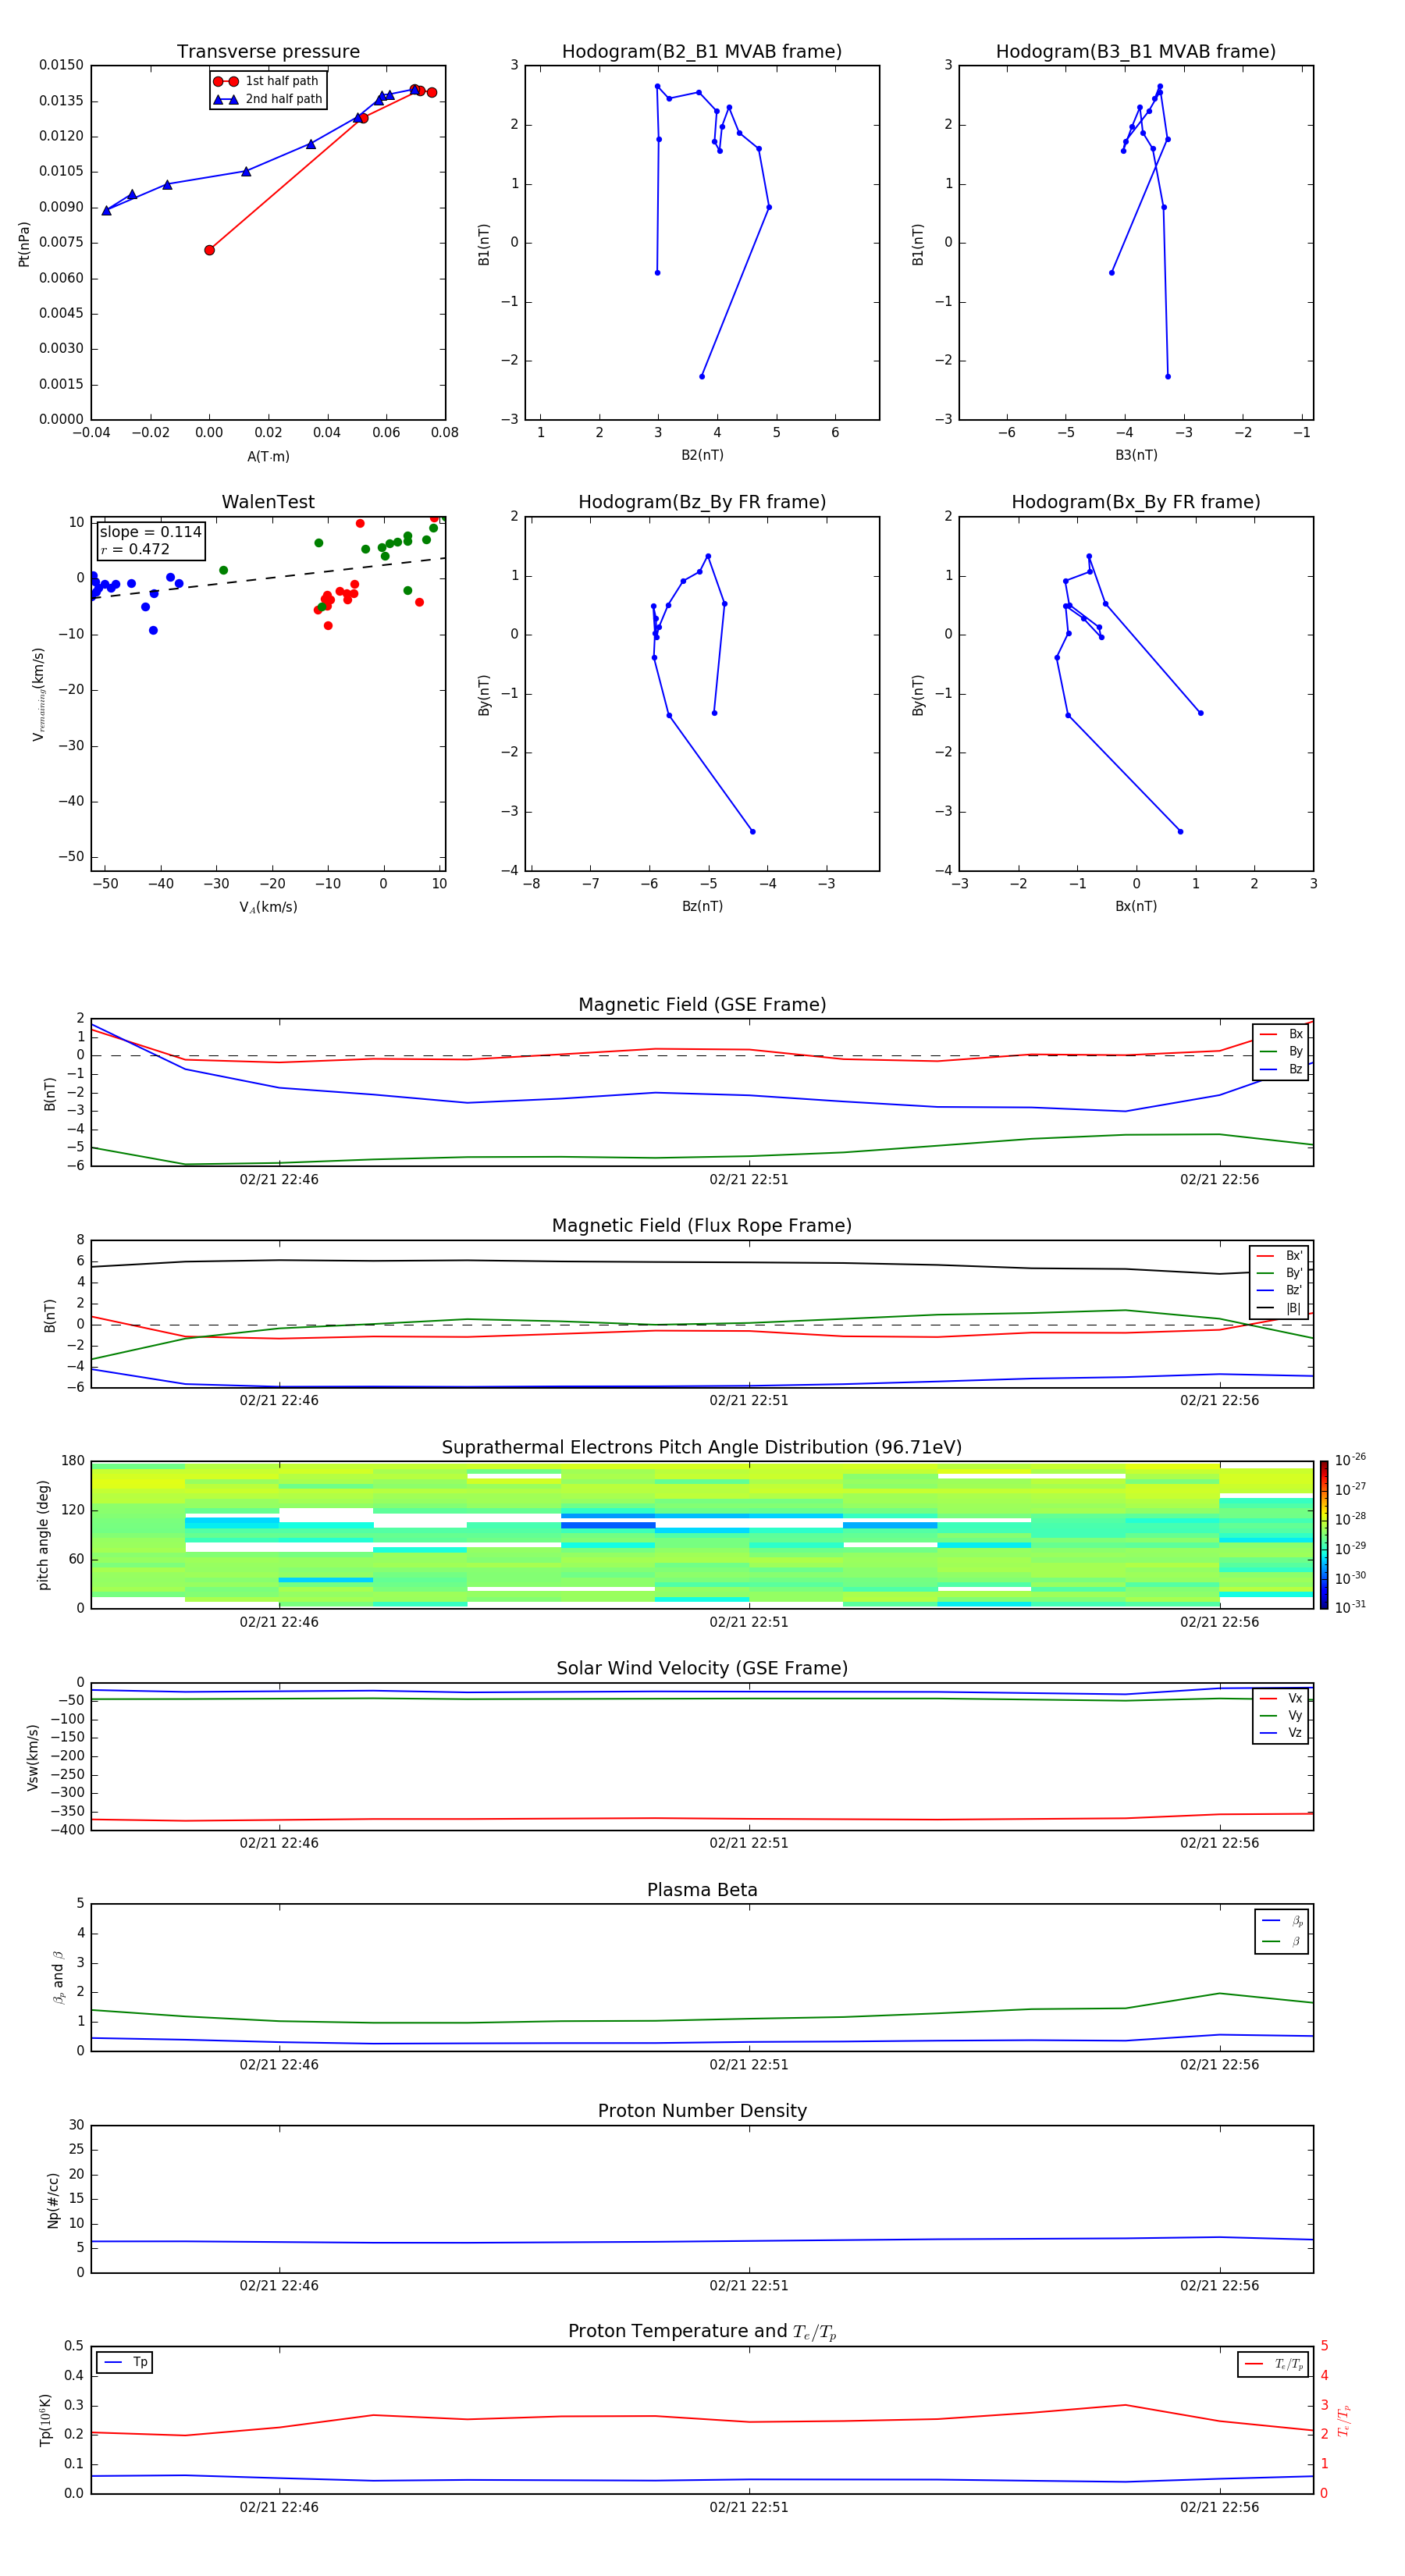Select the "r = 0.472" annotation

135,549
